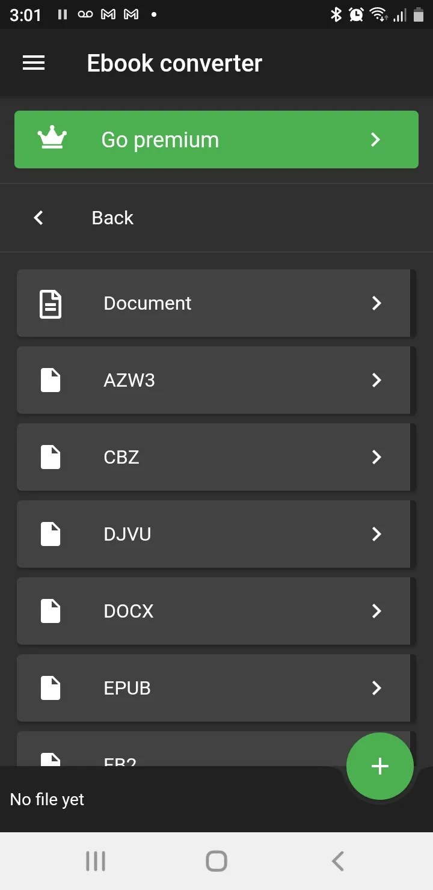The width and height of the screenshot is (433, 890).
Task: Open the navigation drawer menu
Action: click(x=34, y=63)
